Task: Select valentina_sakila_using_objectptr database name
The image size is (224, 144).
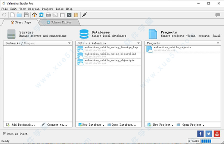Action: click(109, 60)
